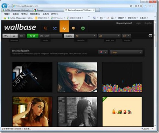Click the wallbase refresh arrow icon
This screenshot has width=159, height=133.
tap(150, 36)
